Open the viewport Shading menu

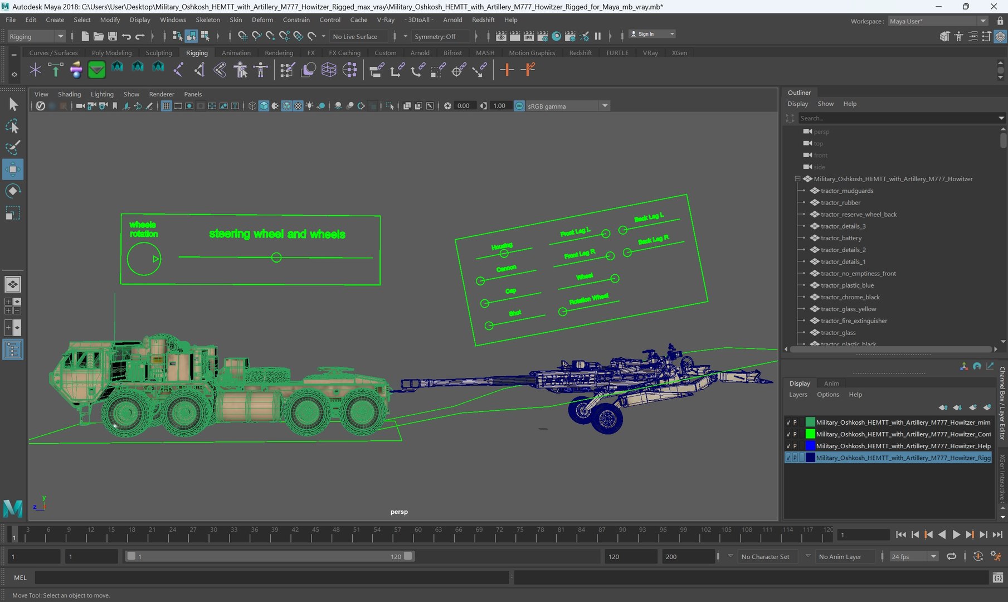69,94
